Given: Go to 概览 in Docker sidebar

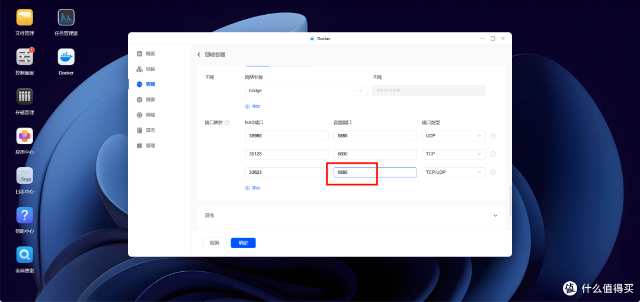Looking at the screenshot, I should click(x=146, y=53).
